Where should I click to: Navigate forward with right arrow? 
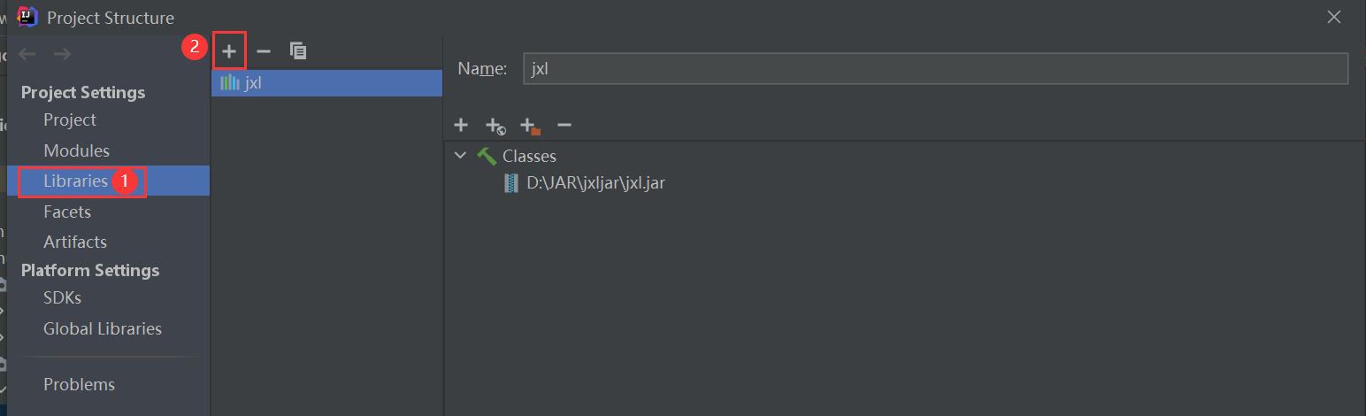pos(62,54)
